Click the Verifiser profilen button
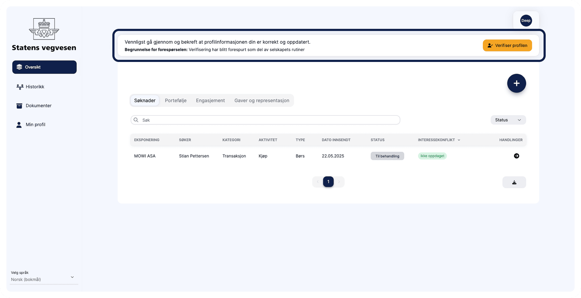 coord(507,45)
